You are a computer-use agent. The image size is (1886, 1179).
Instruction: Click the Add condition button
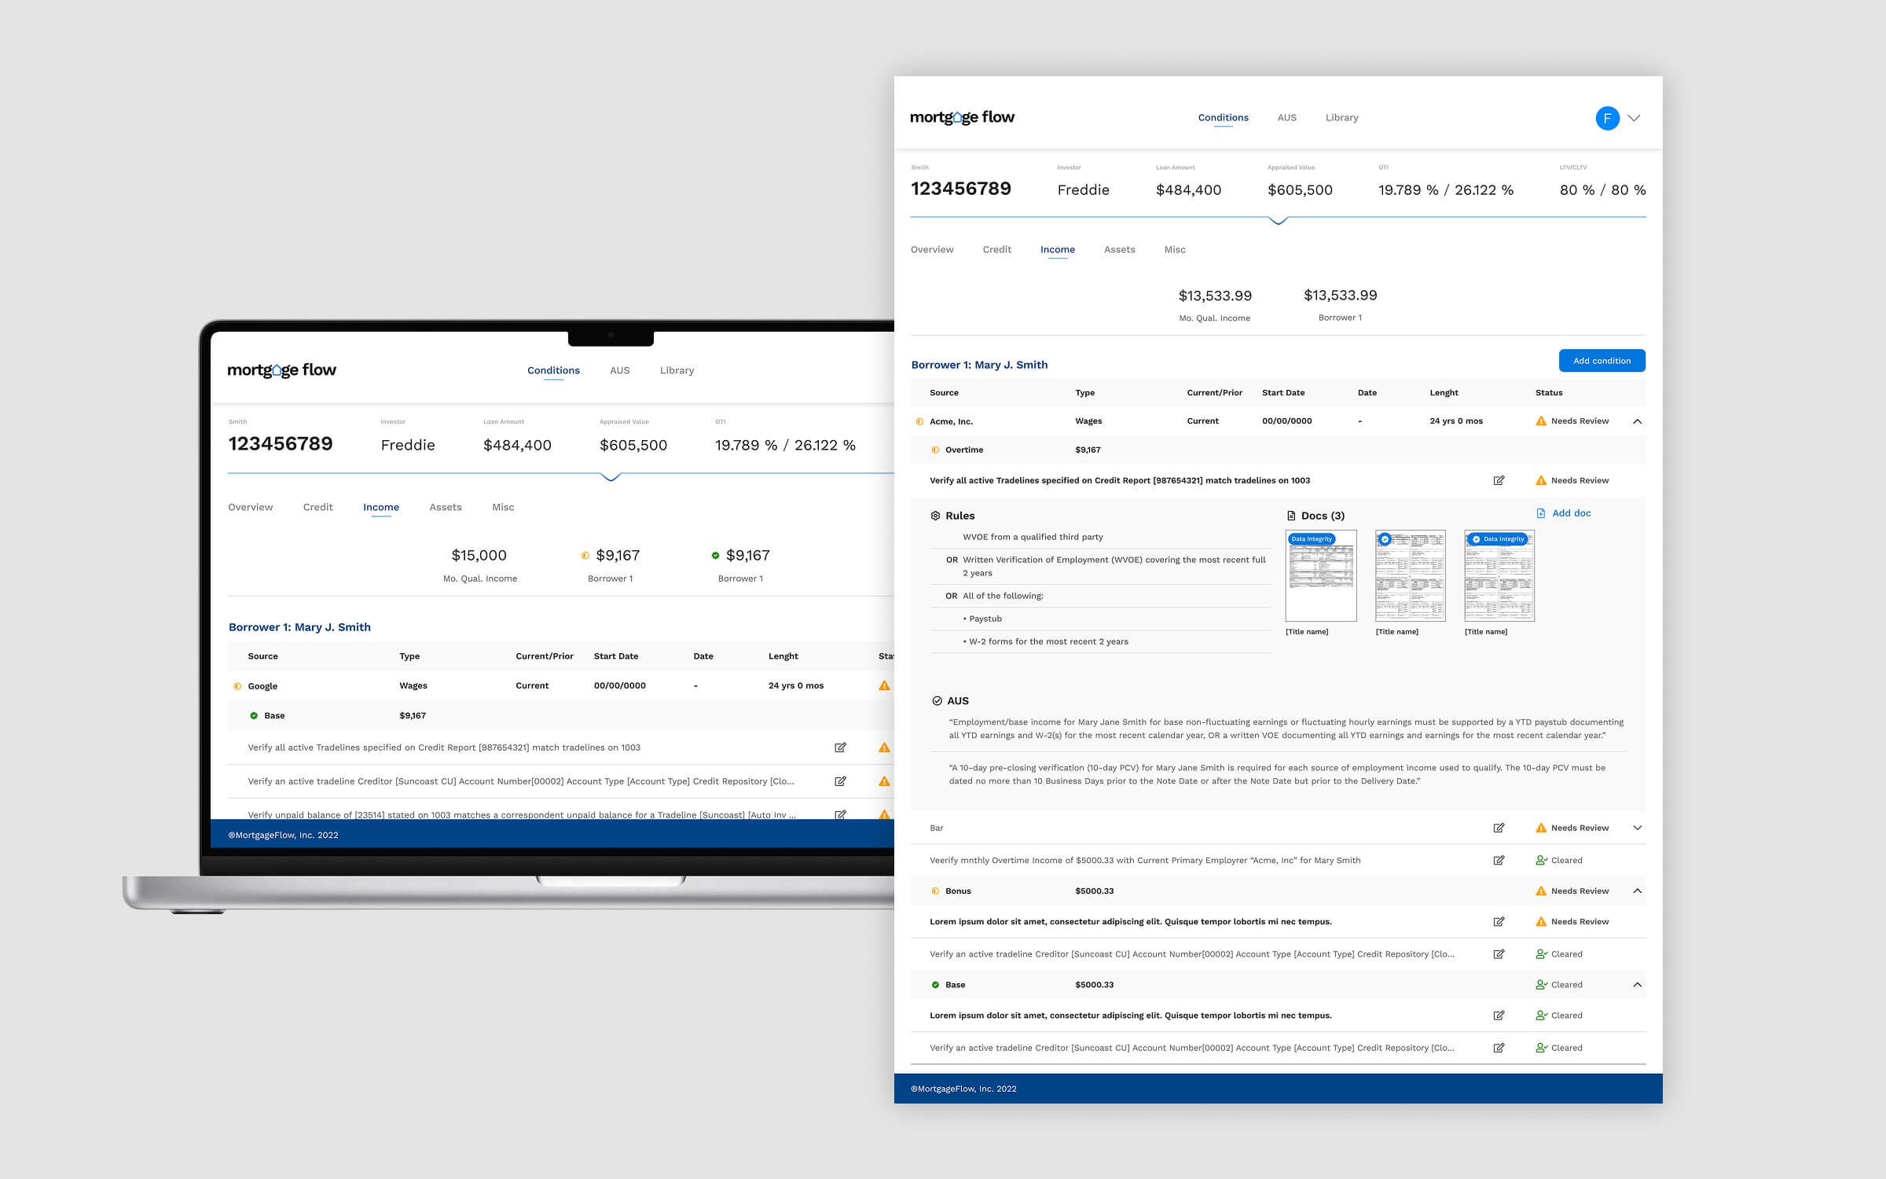pos(1602,361)
